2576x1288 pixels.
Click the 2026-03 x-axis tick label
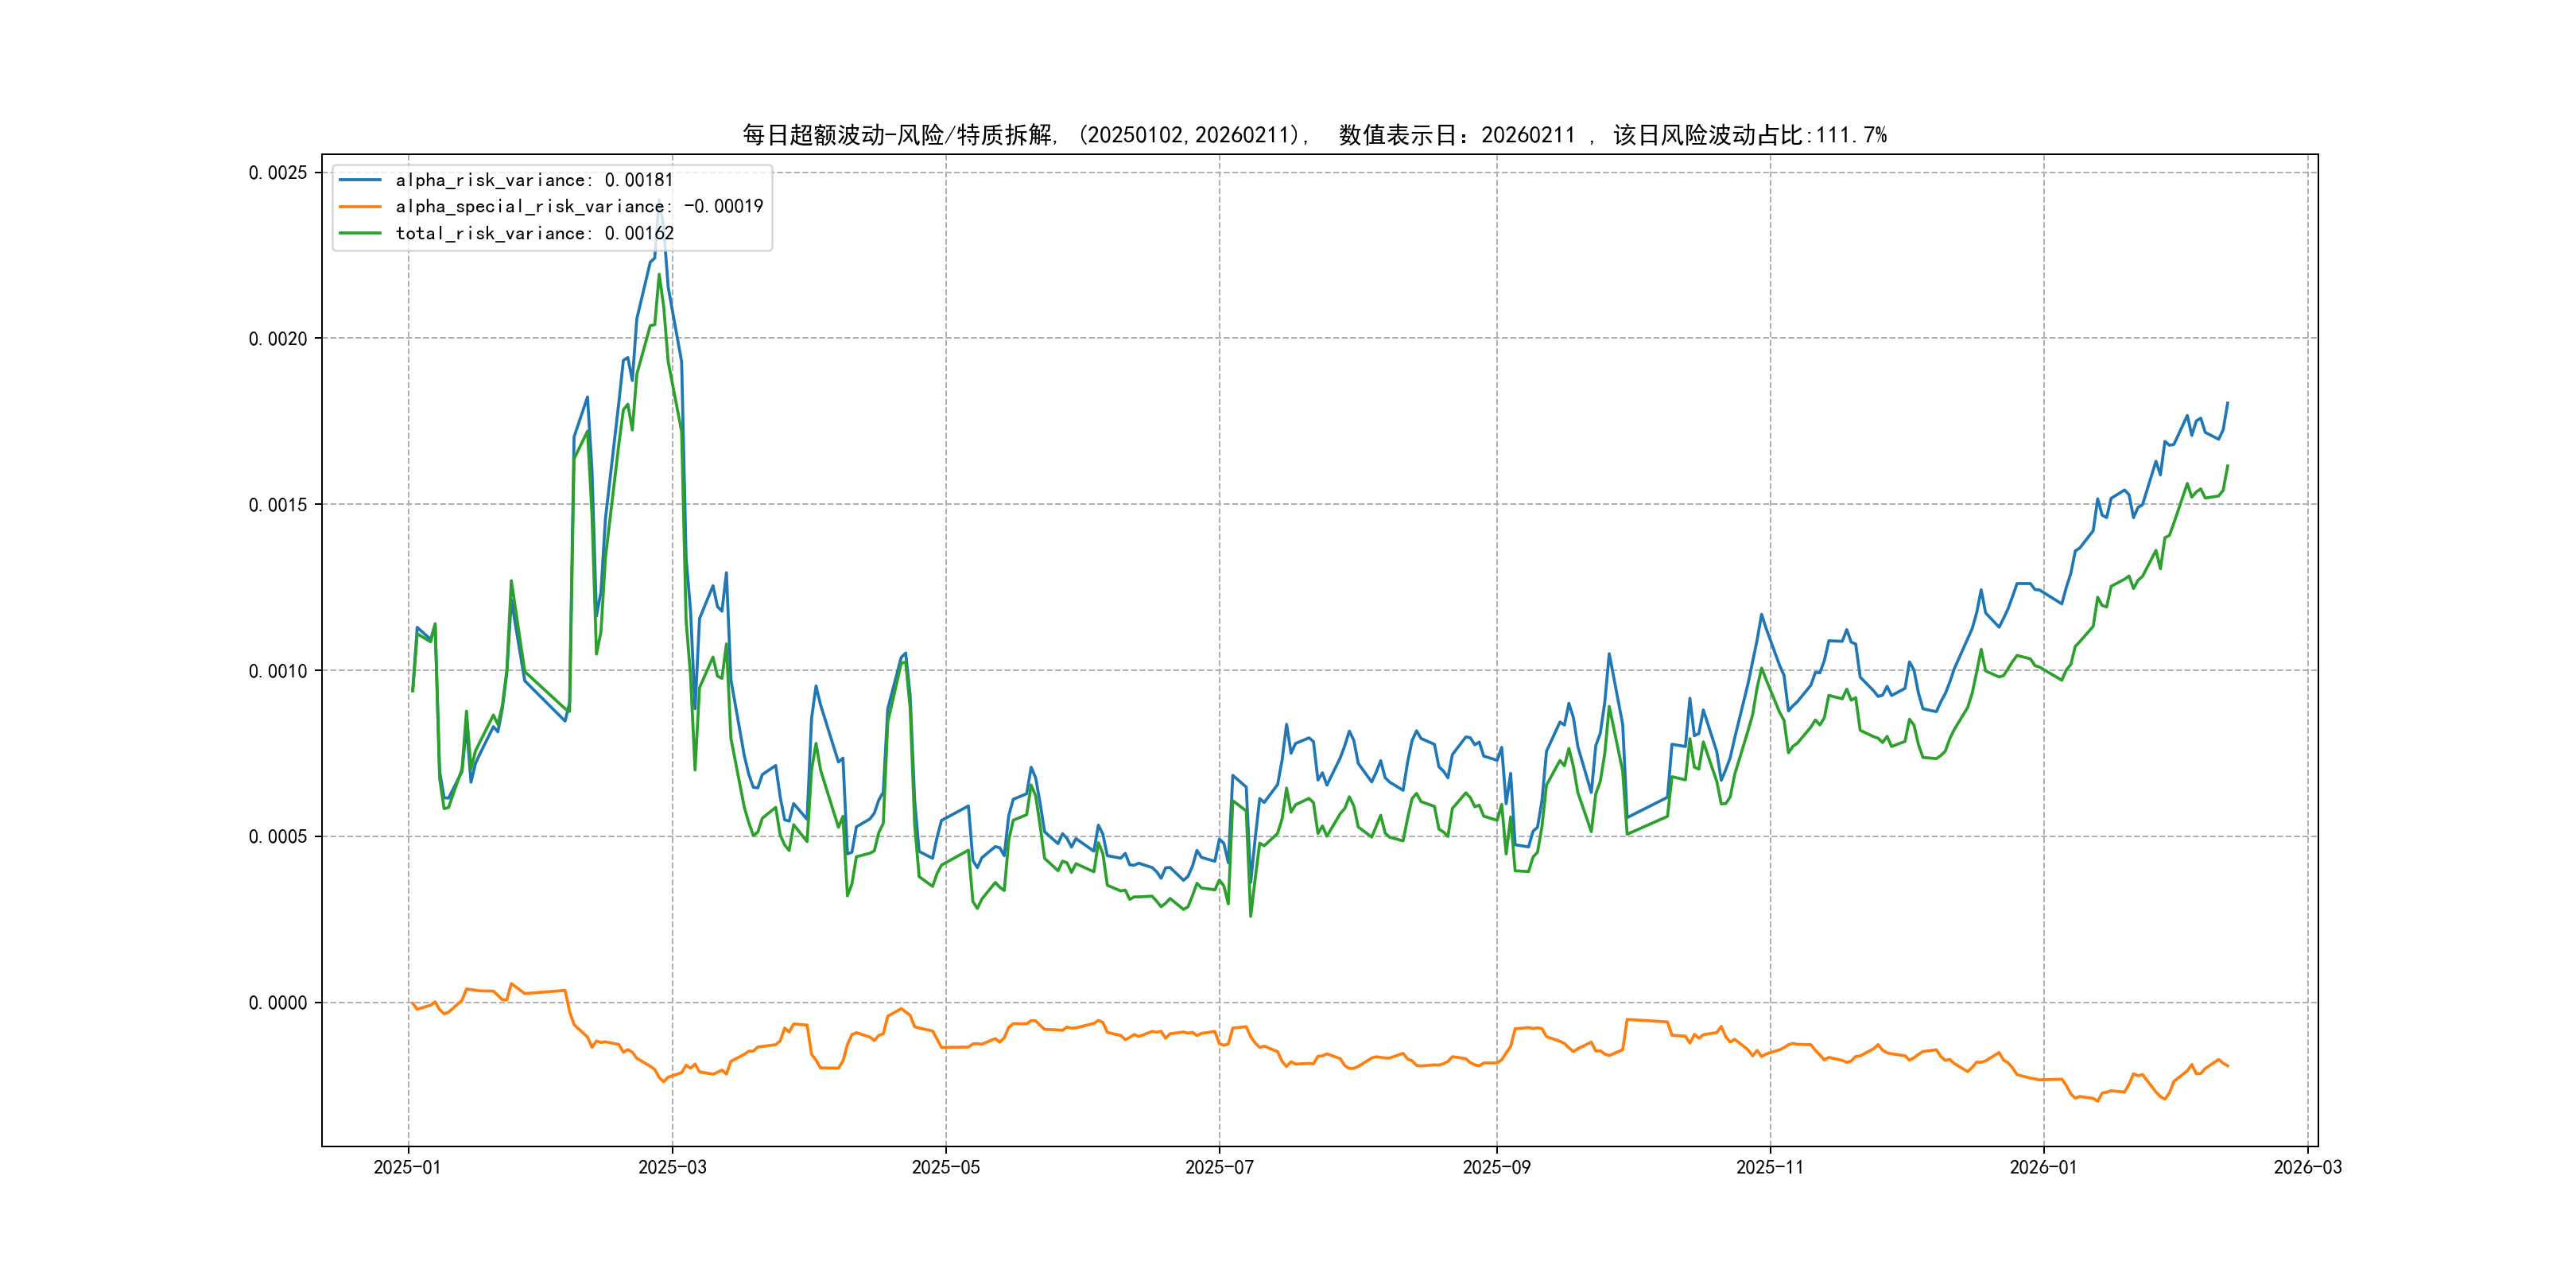click(x=2307, y=1167)
